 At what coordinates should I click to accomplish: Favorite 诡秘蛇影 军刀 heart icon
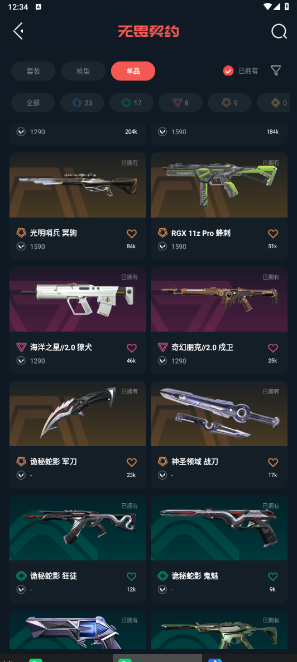tap(131, 462)
